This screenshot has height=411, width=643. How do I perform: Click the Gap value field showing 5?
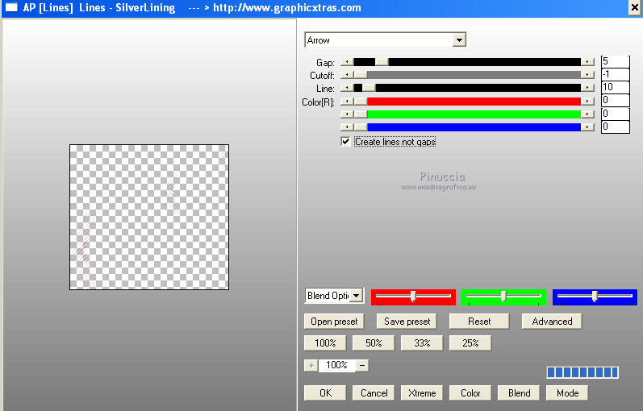pos(615,61)
